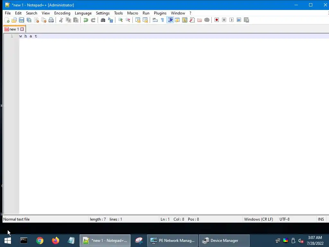The height and width of the screenshot is (247, 329).
Task: Click the Print toolbar icon
Action: tap(51, 20)
